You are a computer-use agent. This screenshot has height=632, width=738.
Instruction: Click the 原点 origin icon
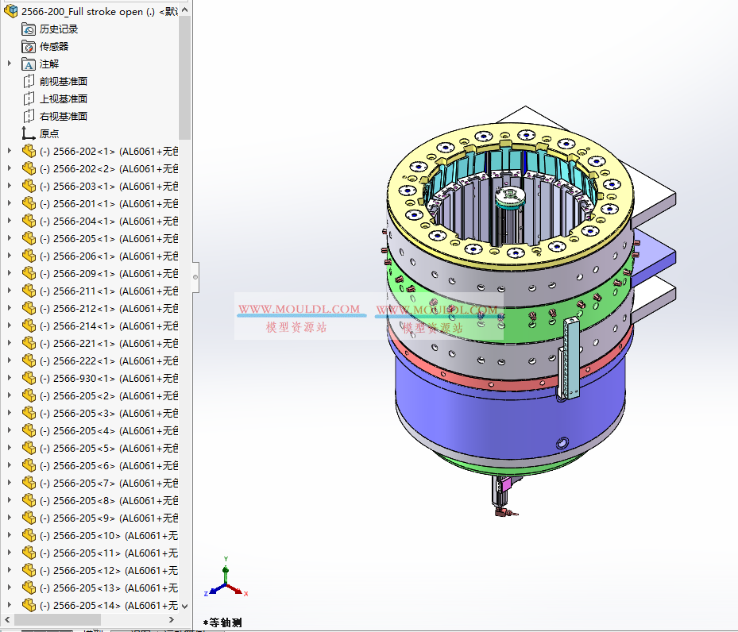[29, 134]
